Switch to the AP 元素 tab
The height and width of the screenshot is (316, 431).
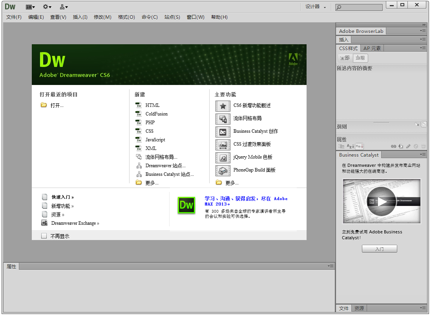click(x=372, y=48)
